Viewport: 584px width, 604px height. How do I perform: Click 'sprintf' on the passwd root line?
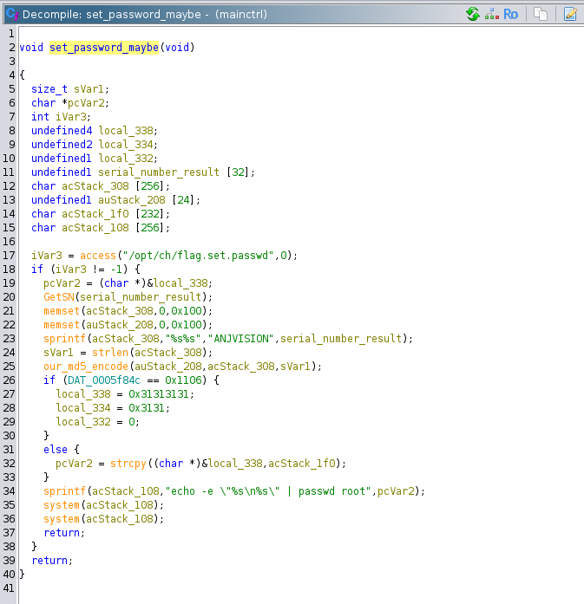pyautogui.click(x=64, y=491)
